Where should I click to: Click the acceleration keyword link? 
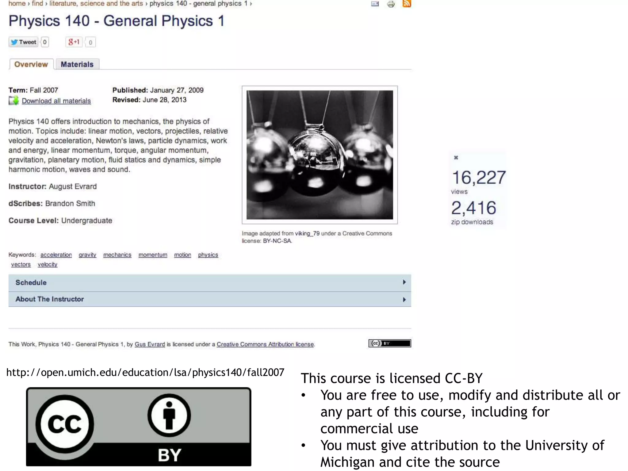click(x=56, y=255)
